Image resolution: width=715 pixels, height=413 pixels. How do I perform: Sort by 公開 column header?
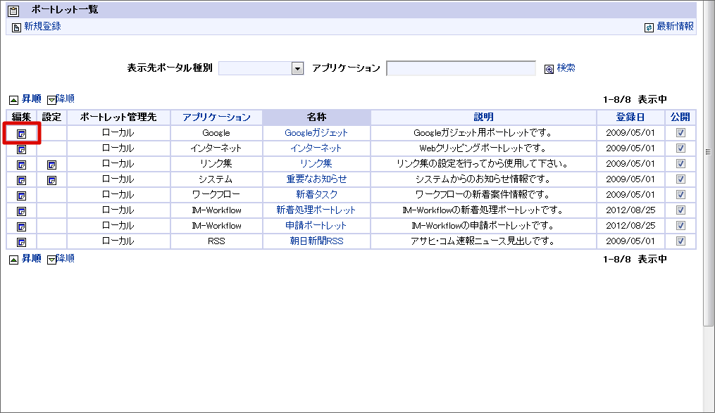(x=680, y=117)
